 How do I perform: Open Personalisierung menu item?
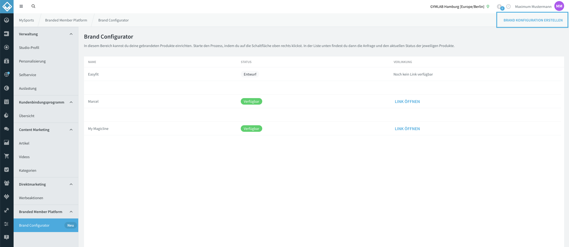tap(46, 61)
